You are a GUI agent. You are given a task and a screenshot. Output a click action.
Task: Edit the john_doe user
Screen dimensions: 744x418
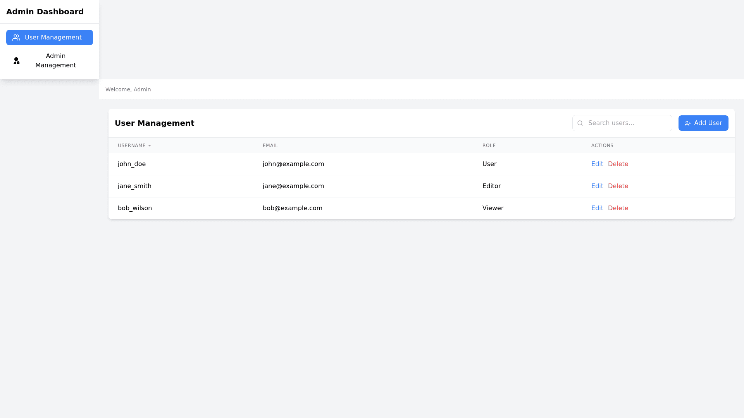coord(597,164)
